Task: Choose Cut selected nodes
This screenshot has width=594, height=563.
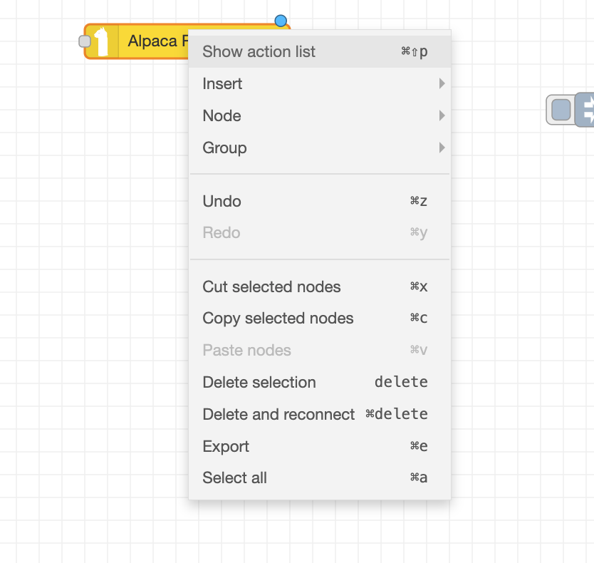Action: (x=271, y=286)
